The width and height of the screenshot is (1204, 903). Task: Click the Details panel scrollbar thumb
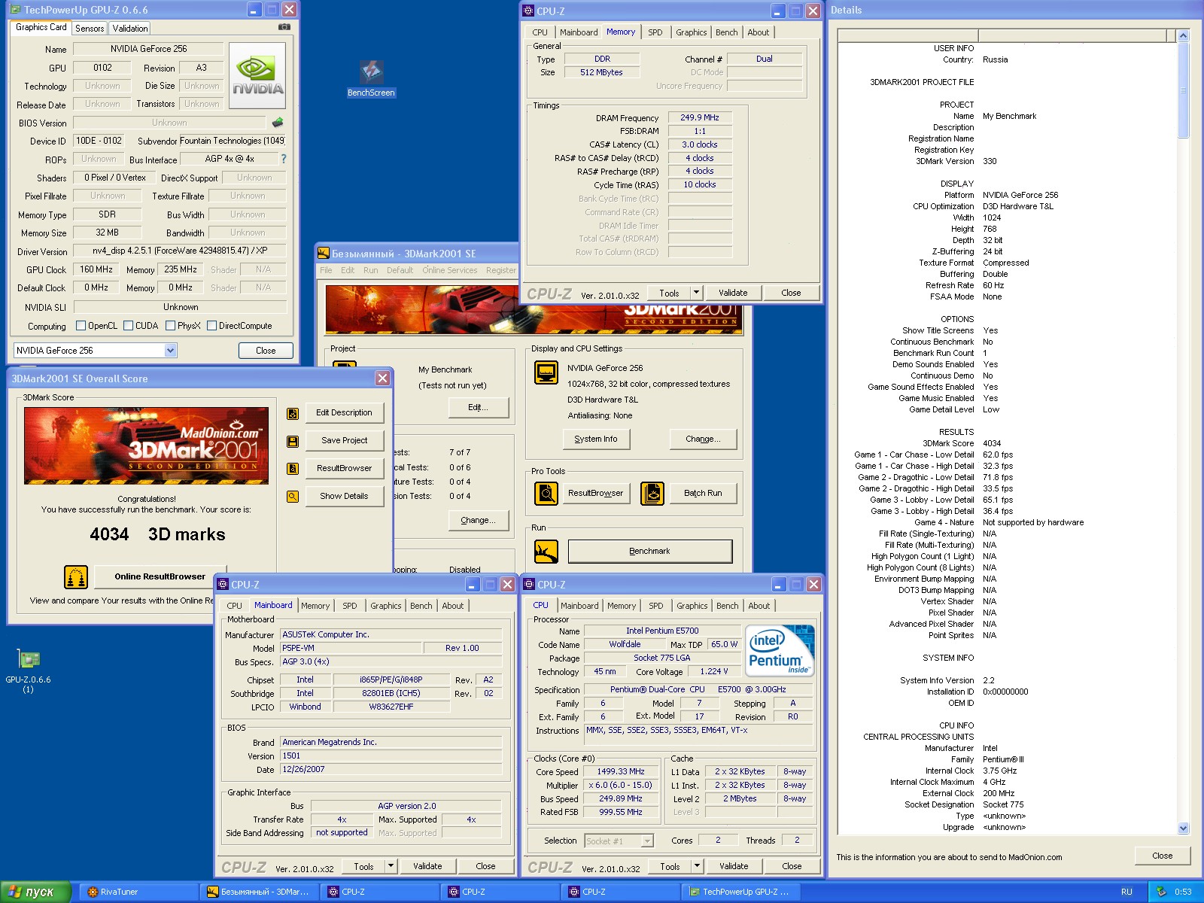click(1183, 90)
